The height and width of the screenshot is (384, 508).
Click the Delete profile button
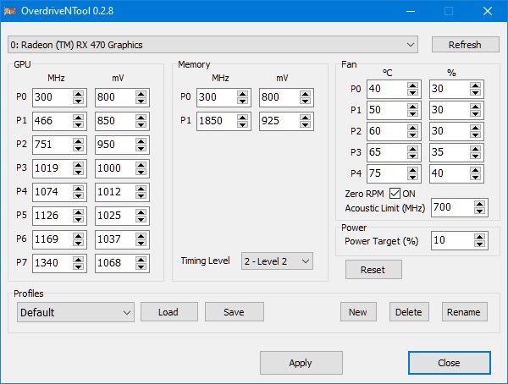[x=409, y=312]
